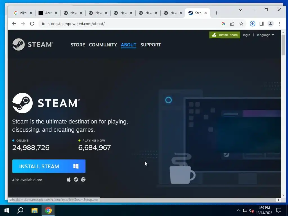The image size is (288, 216).
Task: Open the tab search chevron dropdown
Action: point(240,10)
